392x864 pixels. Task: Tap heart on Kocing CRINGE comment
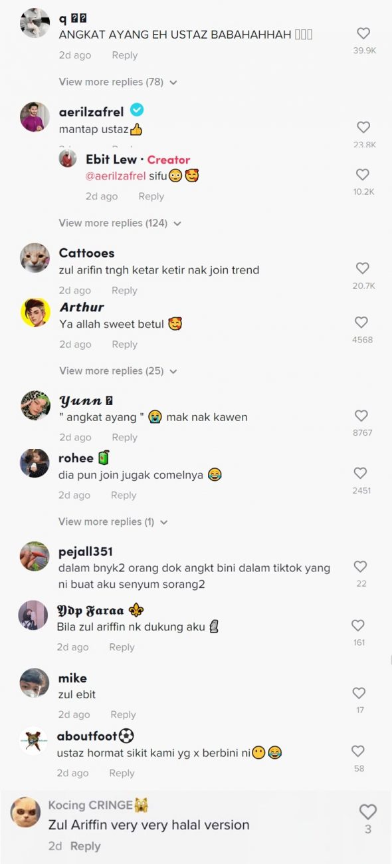pyautogui.click(x=367, y=811)
